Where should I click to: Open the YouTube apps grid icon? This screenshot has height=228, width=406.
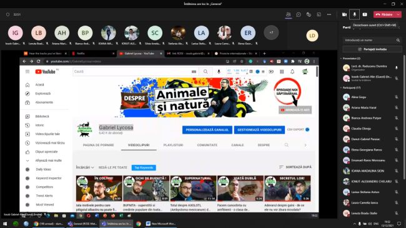pyautogui.click(x=282, y=71)
